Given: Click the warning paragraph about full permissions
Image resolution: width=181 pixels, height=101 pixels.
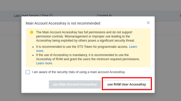Looking at the screenshot, I should coord(85,36).
